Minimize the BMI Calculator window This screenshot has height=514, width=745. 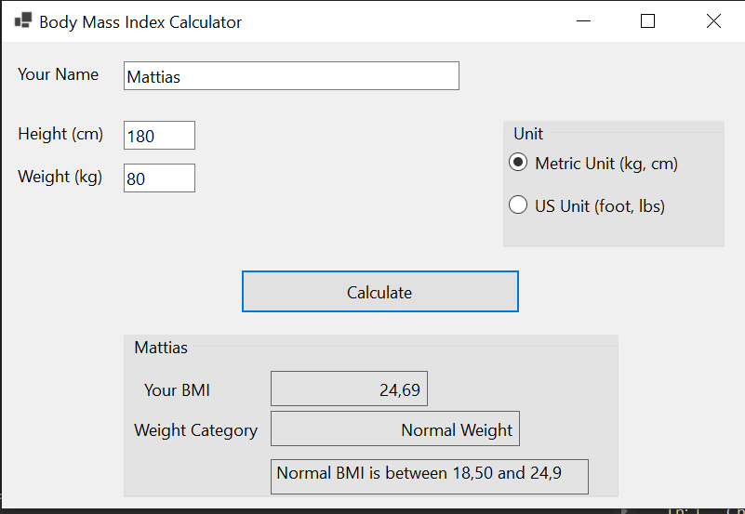(x=583, y=20)
